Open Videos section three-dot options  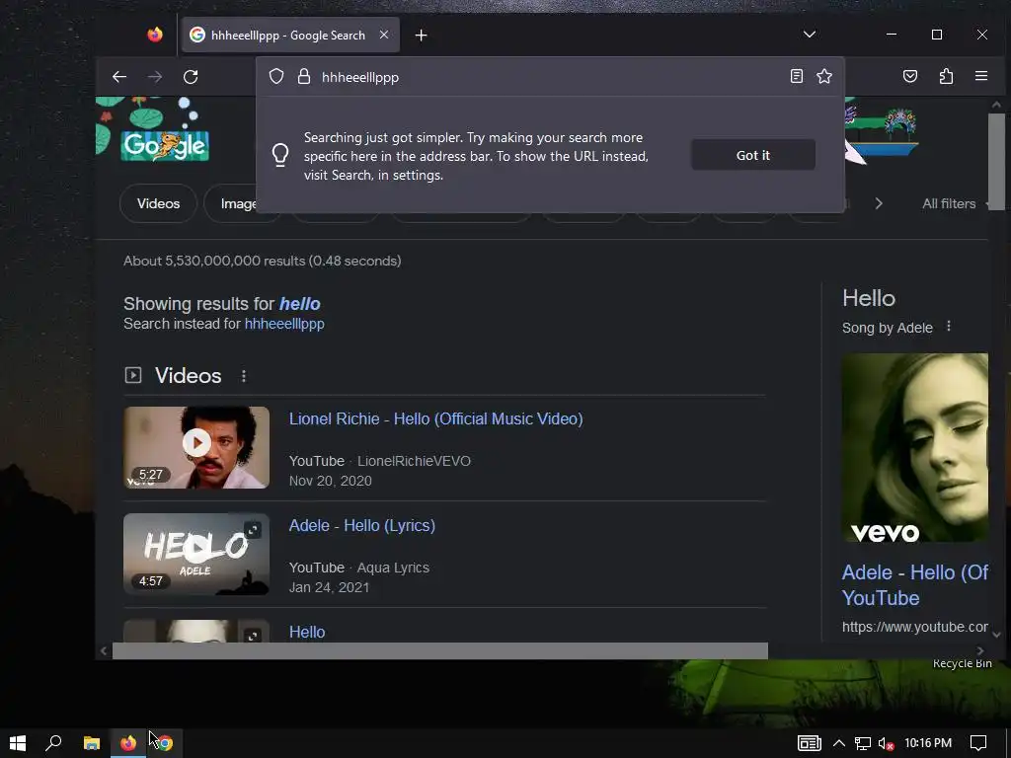[x=244, y=376]
